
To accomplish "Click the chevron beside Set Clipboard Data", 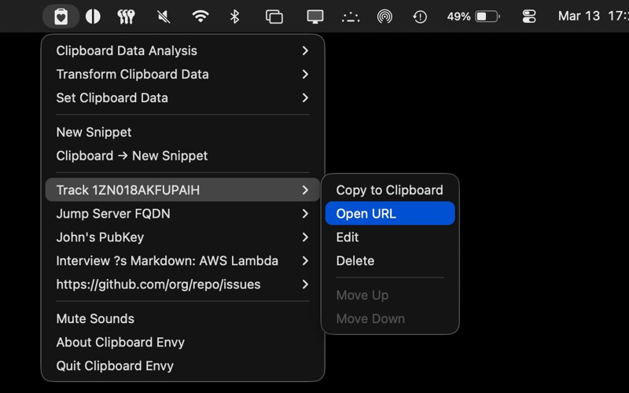I will pos(305,97).
